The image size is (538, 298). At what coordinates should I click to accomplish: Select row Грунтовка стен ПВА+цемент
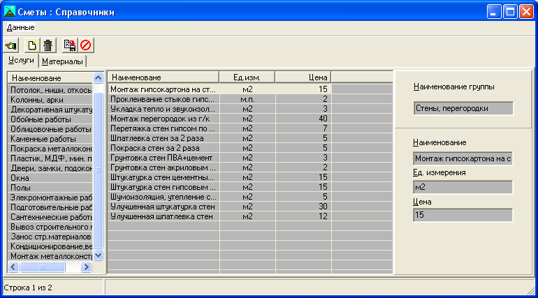point(219,158)
